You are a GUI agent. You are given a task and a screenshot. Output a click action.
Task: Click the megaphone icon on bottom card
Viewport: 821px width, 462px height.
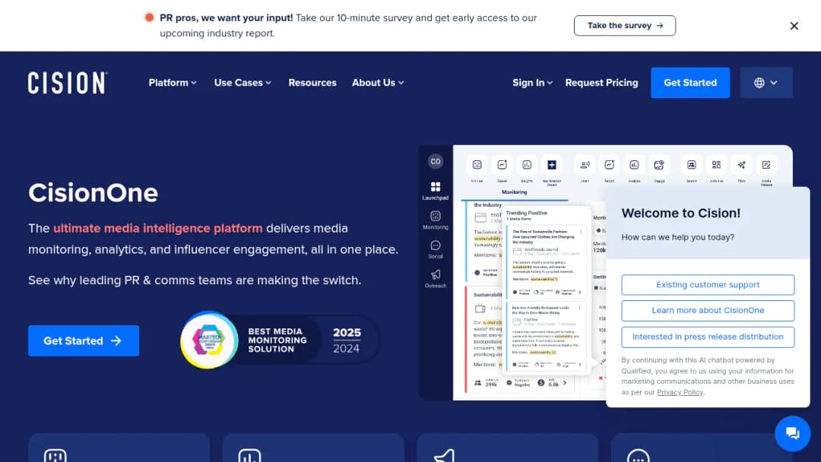point(445,456)
